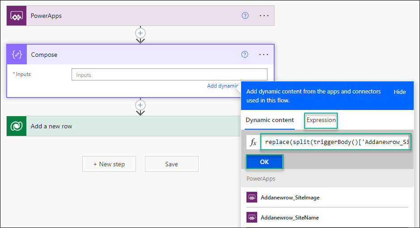Expand the Add a new row action
Screen dimensions: 420x228
(x=123, y=126)
